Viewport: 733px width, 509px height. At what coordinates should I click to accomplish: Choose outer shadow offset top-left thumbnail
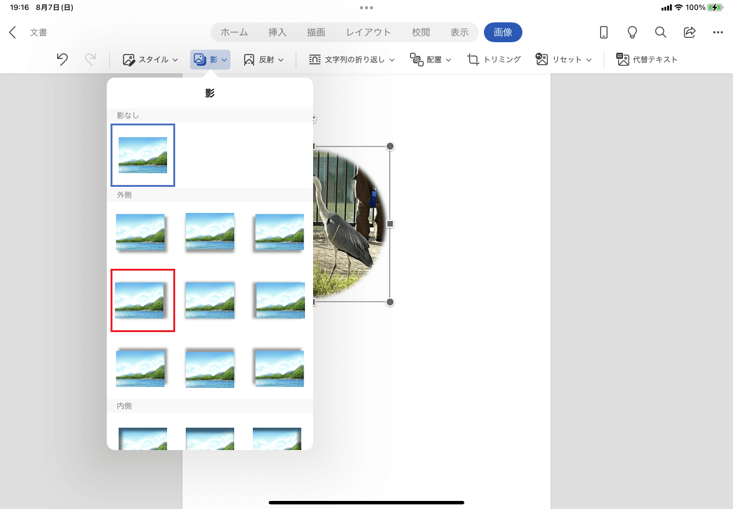coord(279,369)
